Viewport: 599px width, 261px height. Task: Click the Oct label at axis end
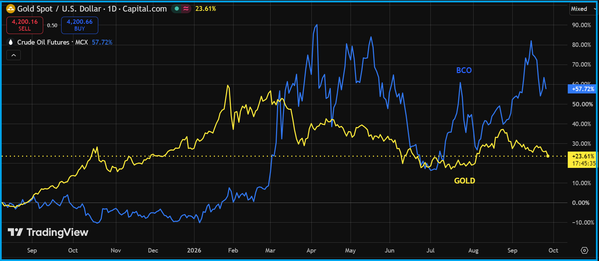pos(553,250)
